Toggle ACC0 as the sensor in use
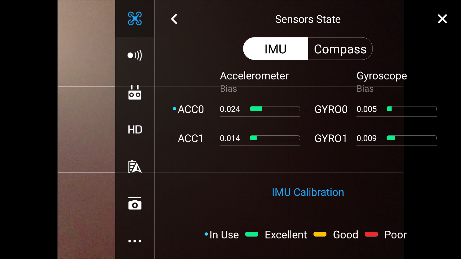 pyautogui.click(x=174, y=108)
